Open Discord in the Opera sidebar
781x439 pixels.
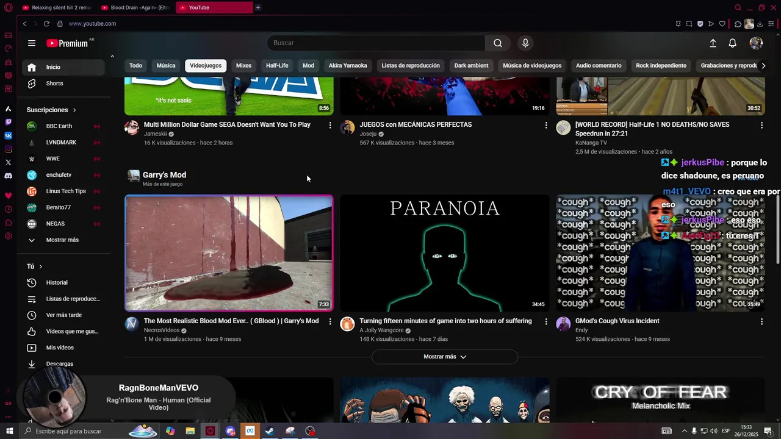8,176
